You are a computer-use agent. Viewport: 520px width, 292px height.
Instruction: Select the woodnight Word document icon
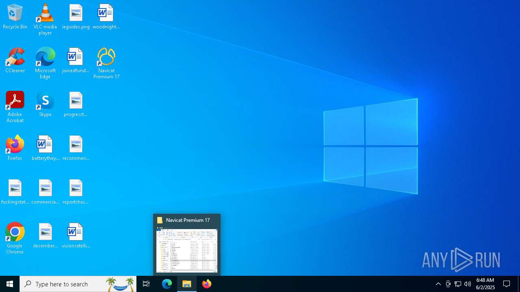tap(106, 17)
